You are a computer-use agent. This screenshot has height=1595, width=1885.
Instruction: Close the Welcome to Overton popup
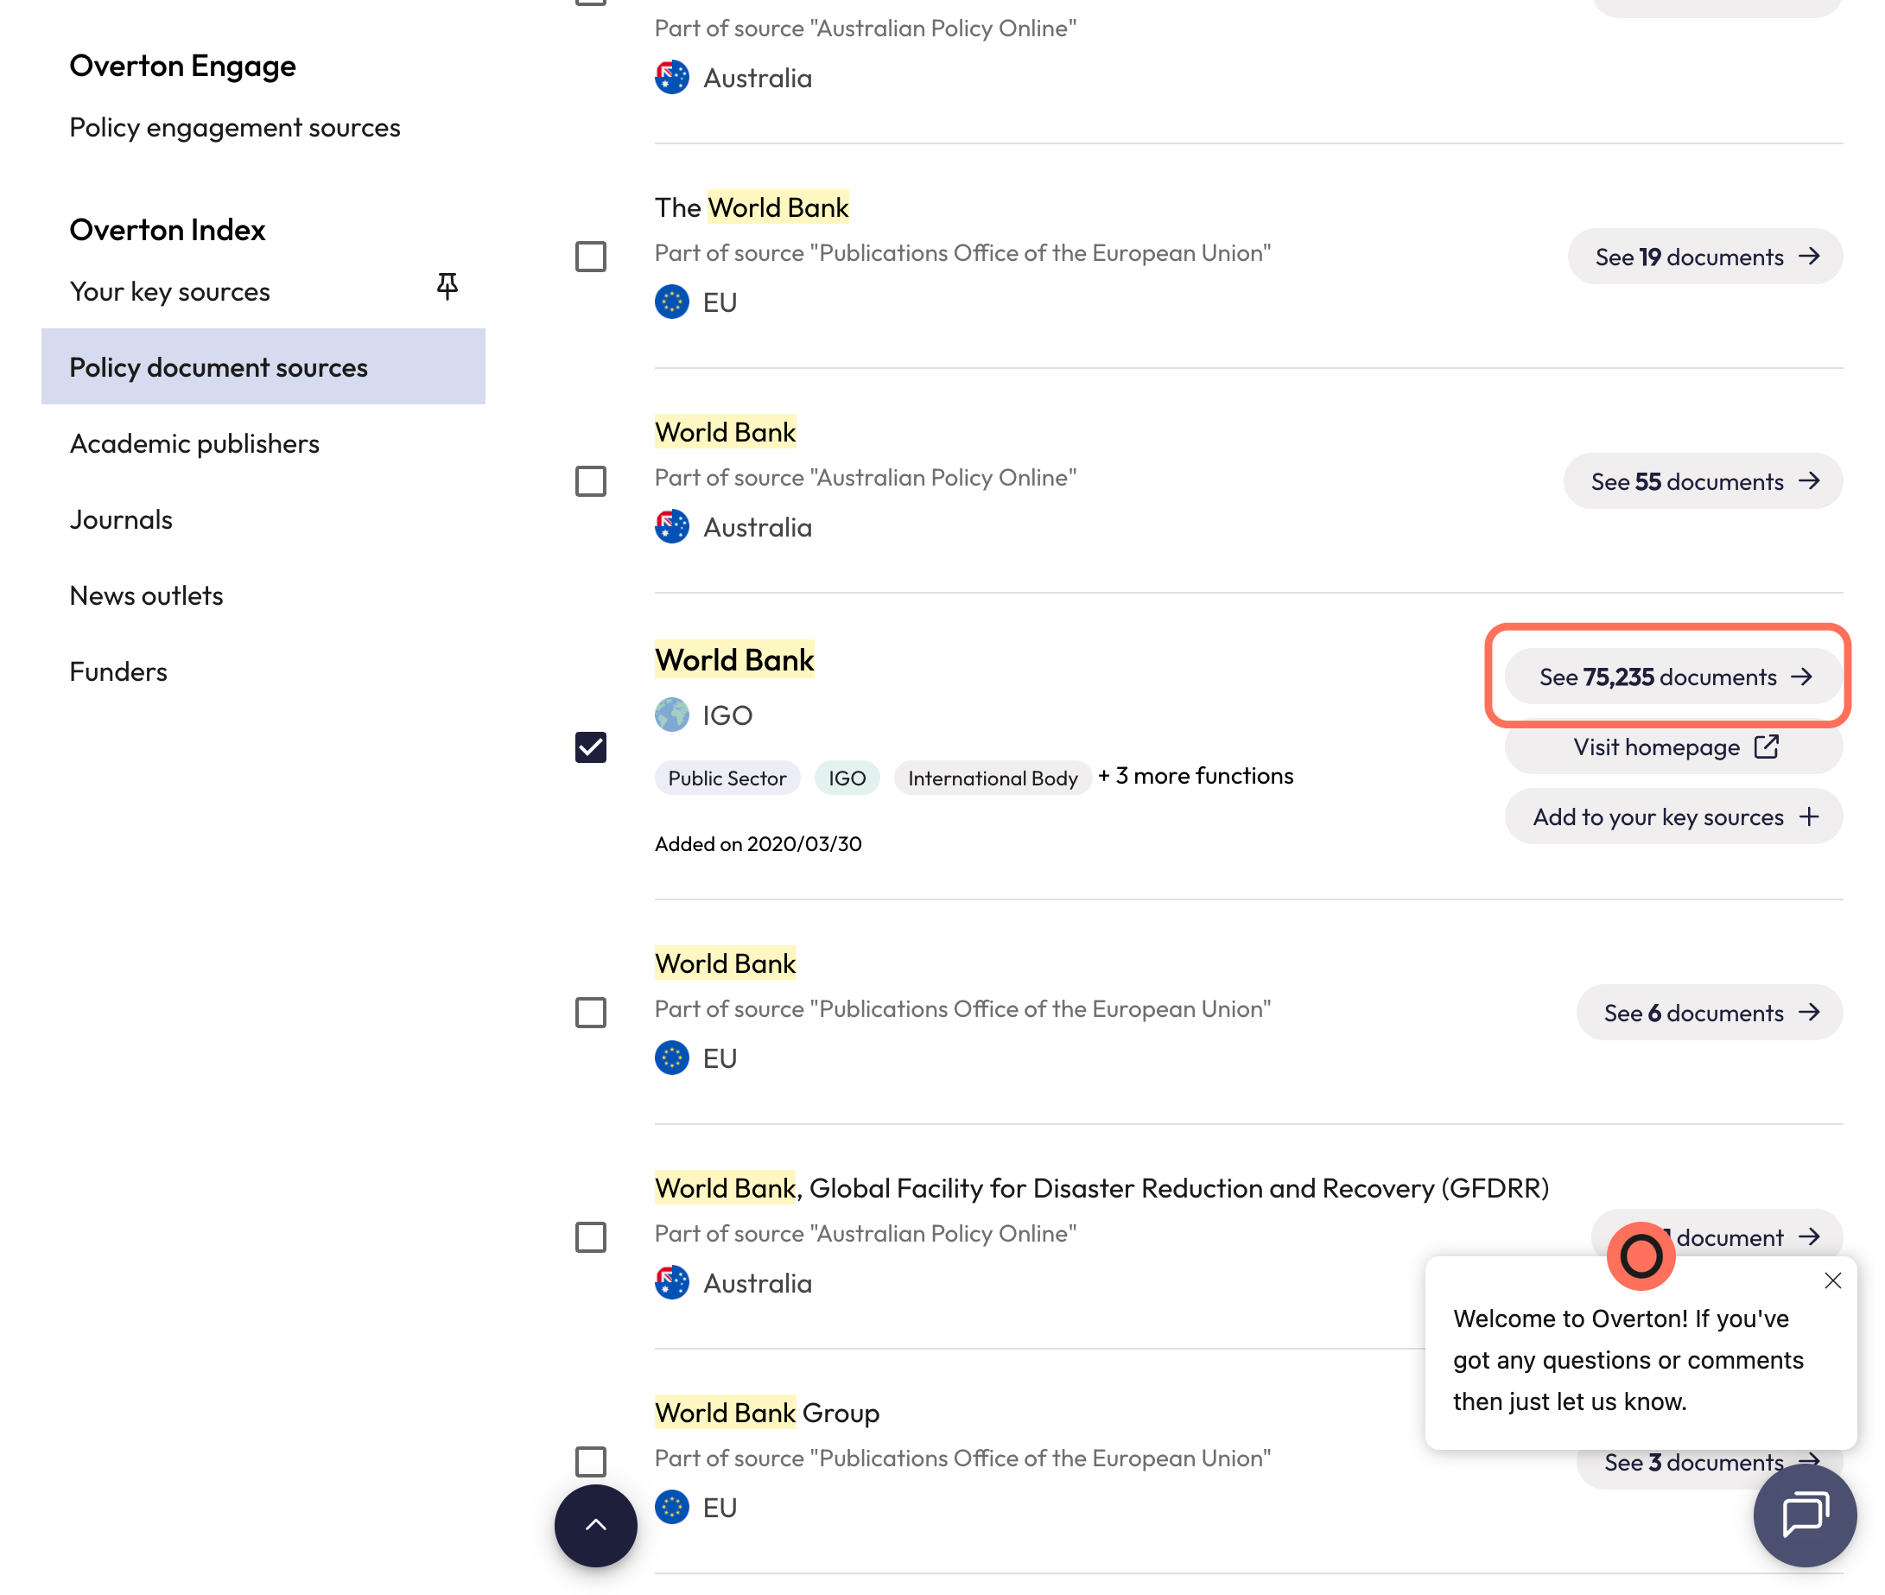(x=1831, y=1280)
